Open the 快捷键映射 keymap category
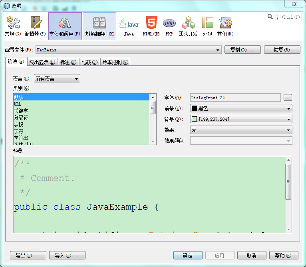306x267 pixels. tap(99, 26)
